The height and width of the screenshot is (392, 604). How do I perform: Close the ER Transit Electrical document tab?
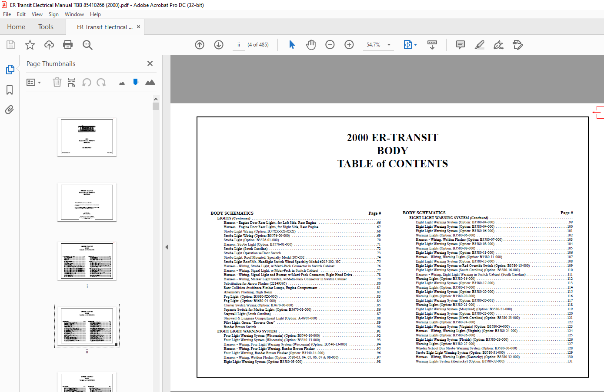coord(139,27)
